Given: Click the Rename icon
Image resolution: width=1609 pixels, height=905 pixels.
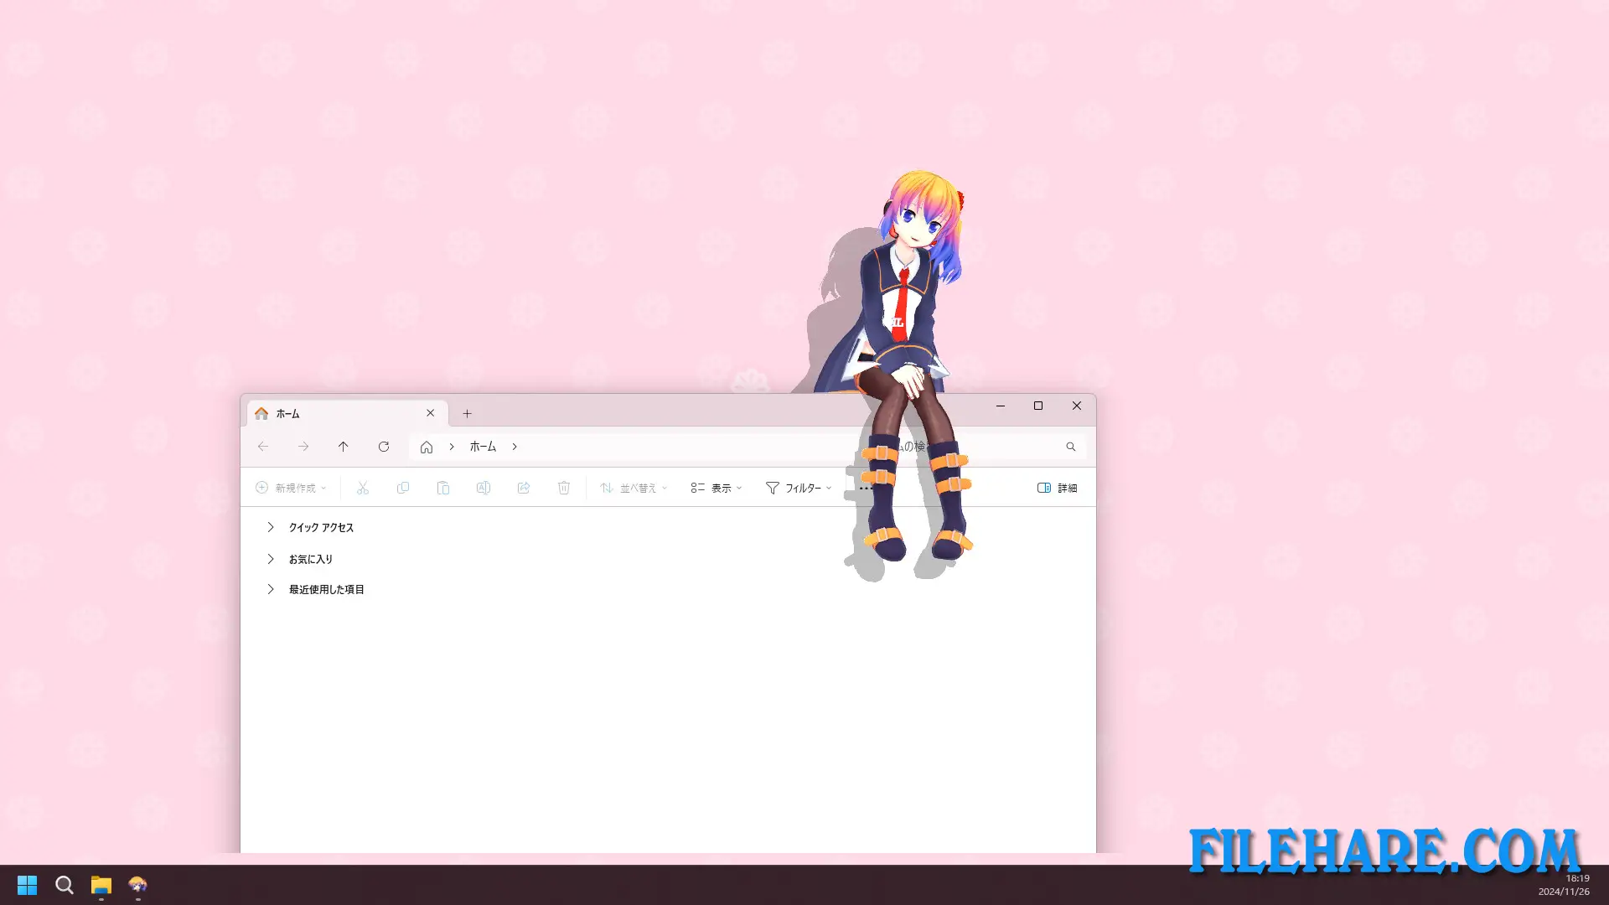Looking at the screenshot, I should click(484, 488).
